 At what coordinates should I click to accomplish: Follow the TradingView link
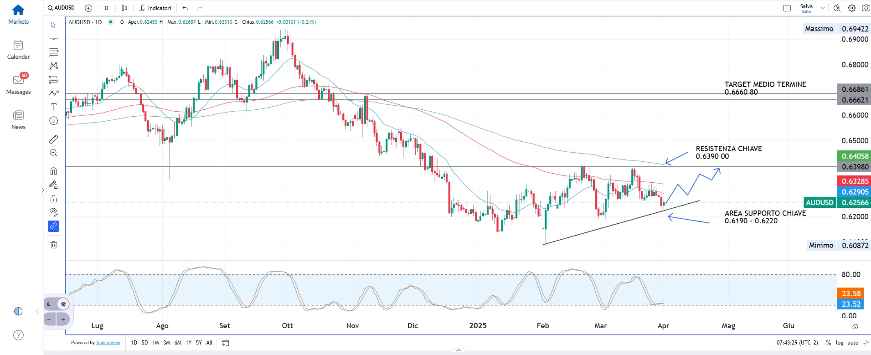pyautogui.click(x=108, y=343)
